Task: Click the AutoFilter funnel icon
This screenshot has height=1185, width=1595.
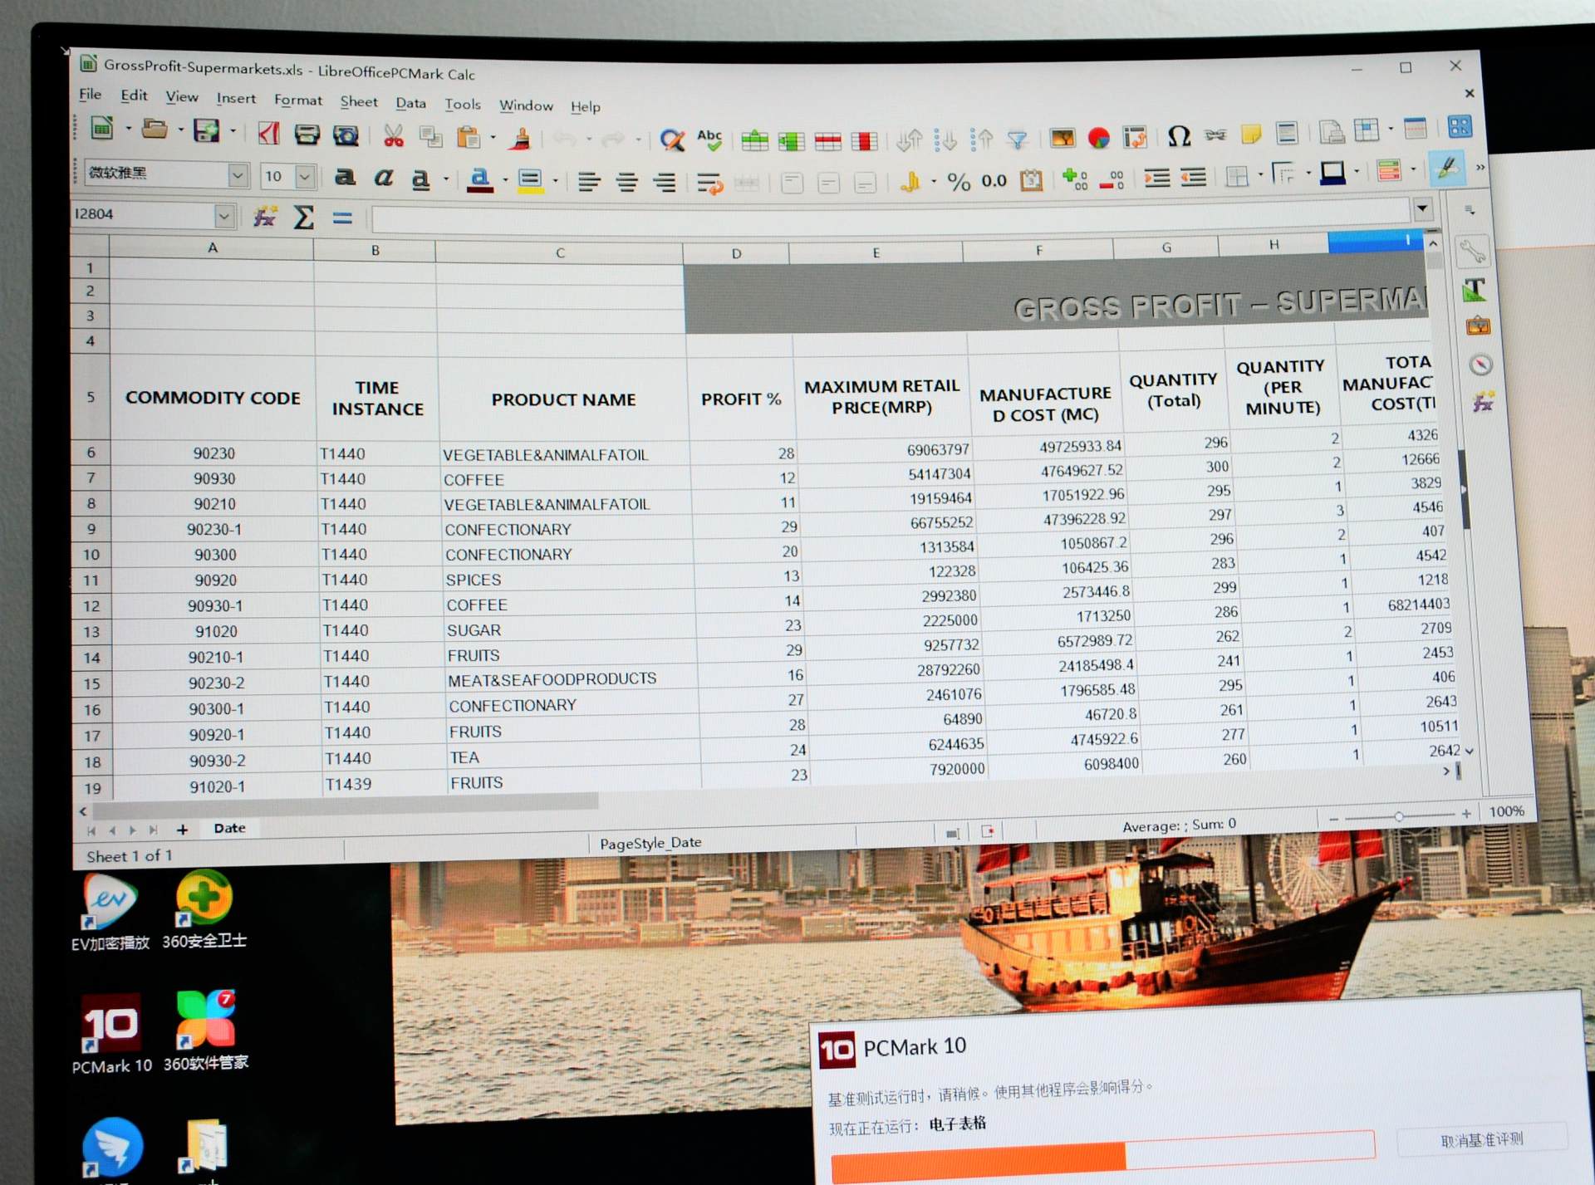Action: click(x=1017, y=140)
